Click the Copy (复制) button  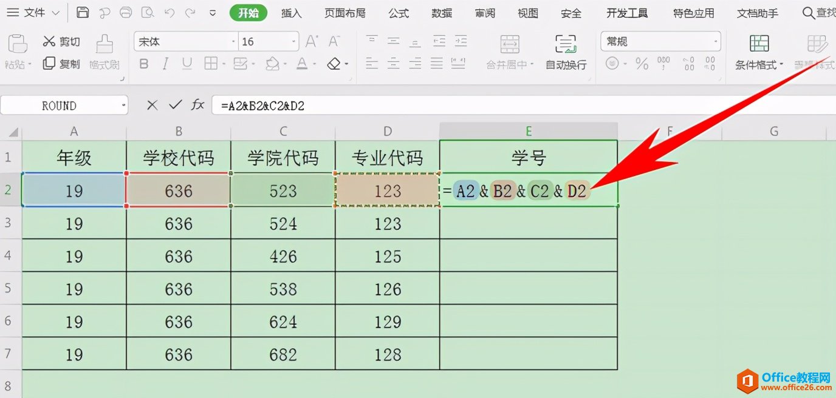pos(62,63)
